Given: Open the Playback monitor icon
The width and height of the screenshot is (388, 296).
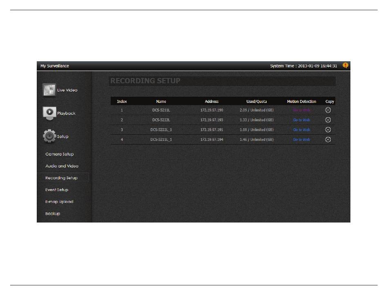Looking at the screenshot, I should click(49, 113).
